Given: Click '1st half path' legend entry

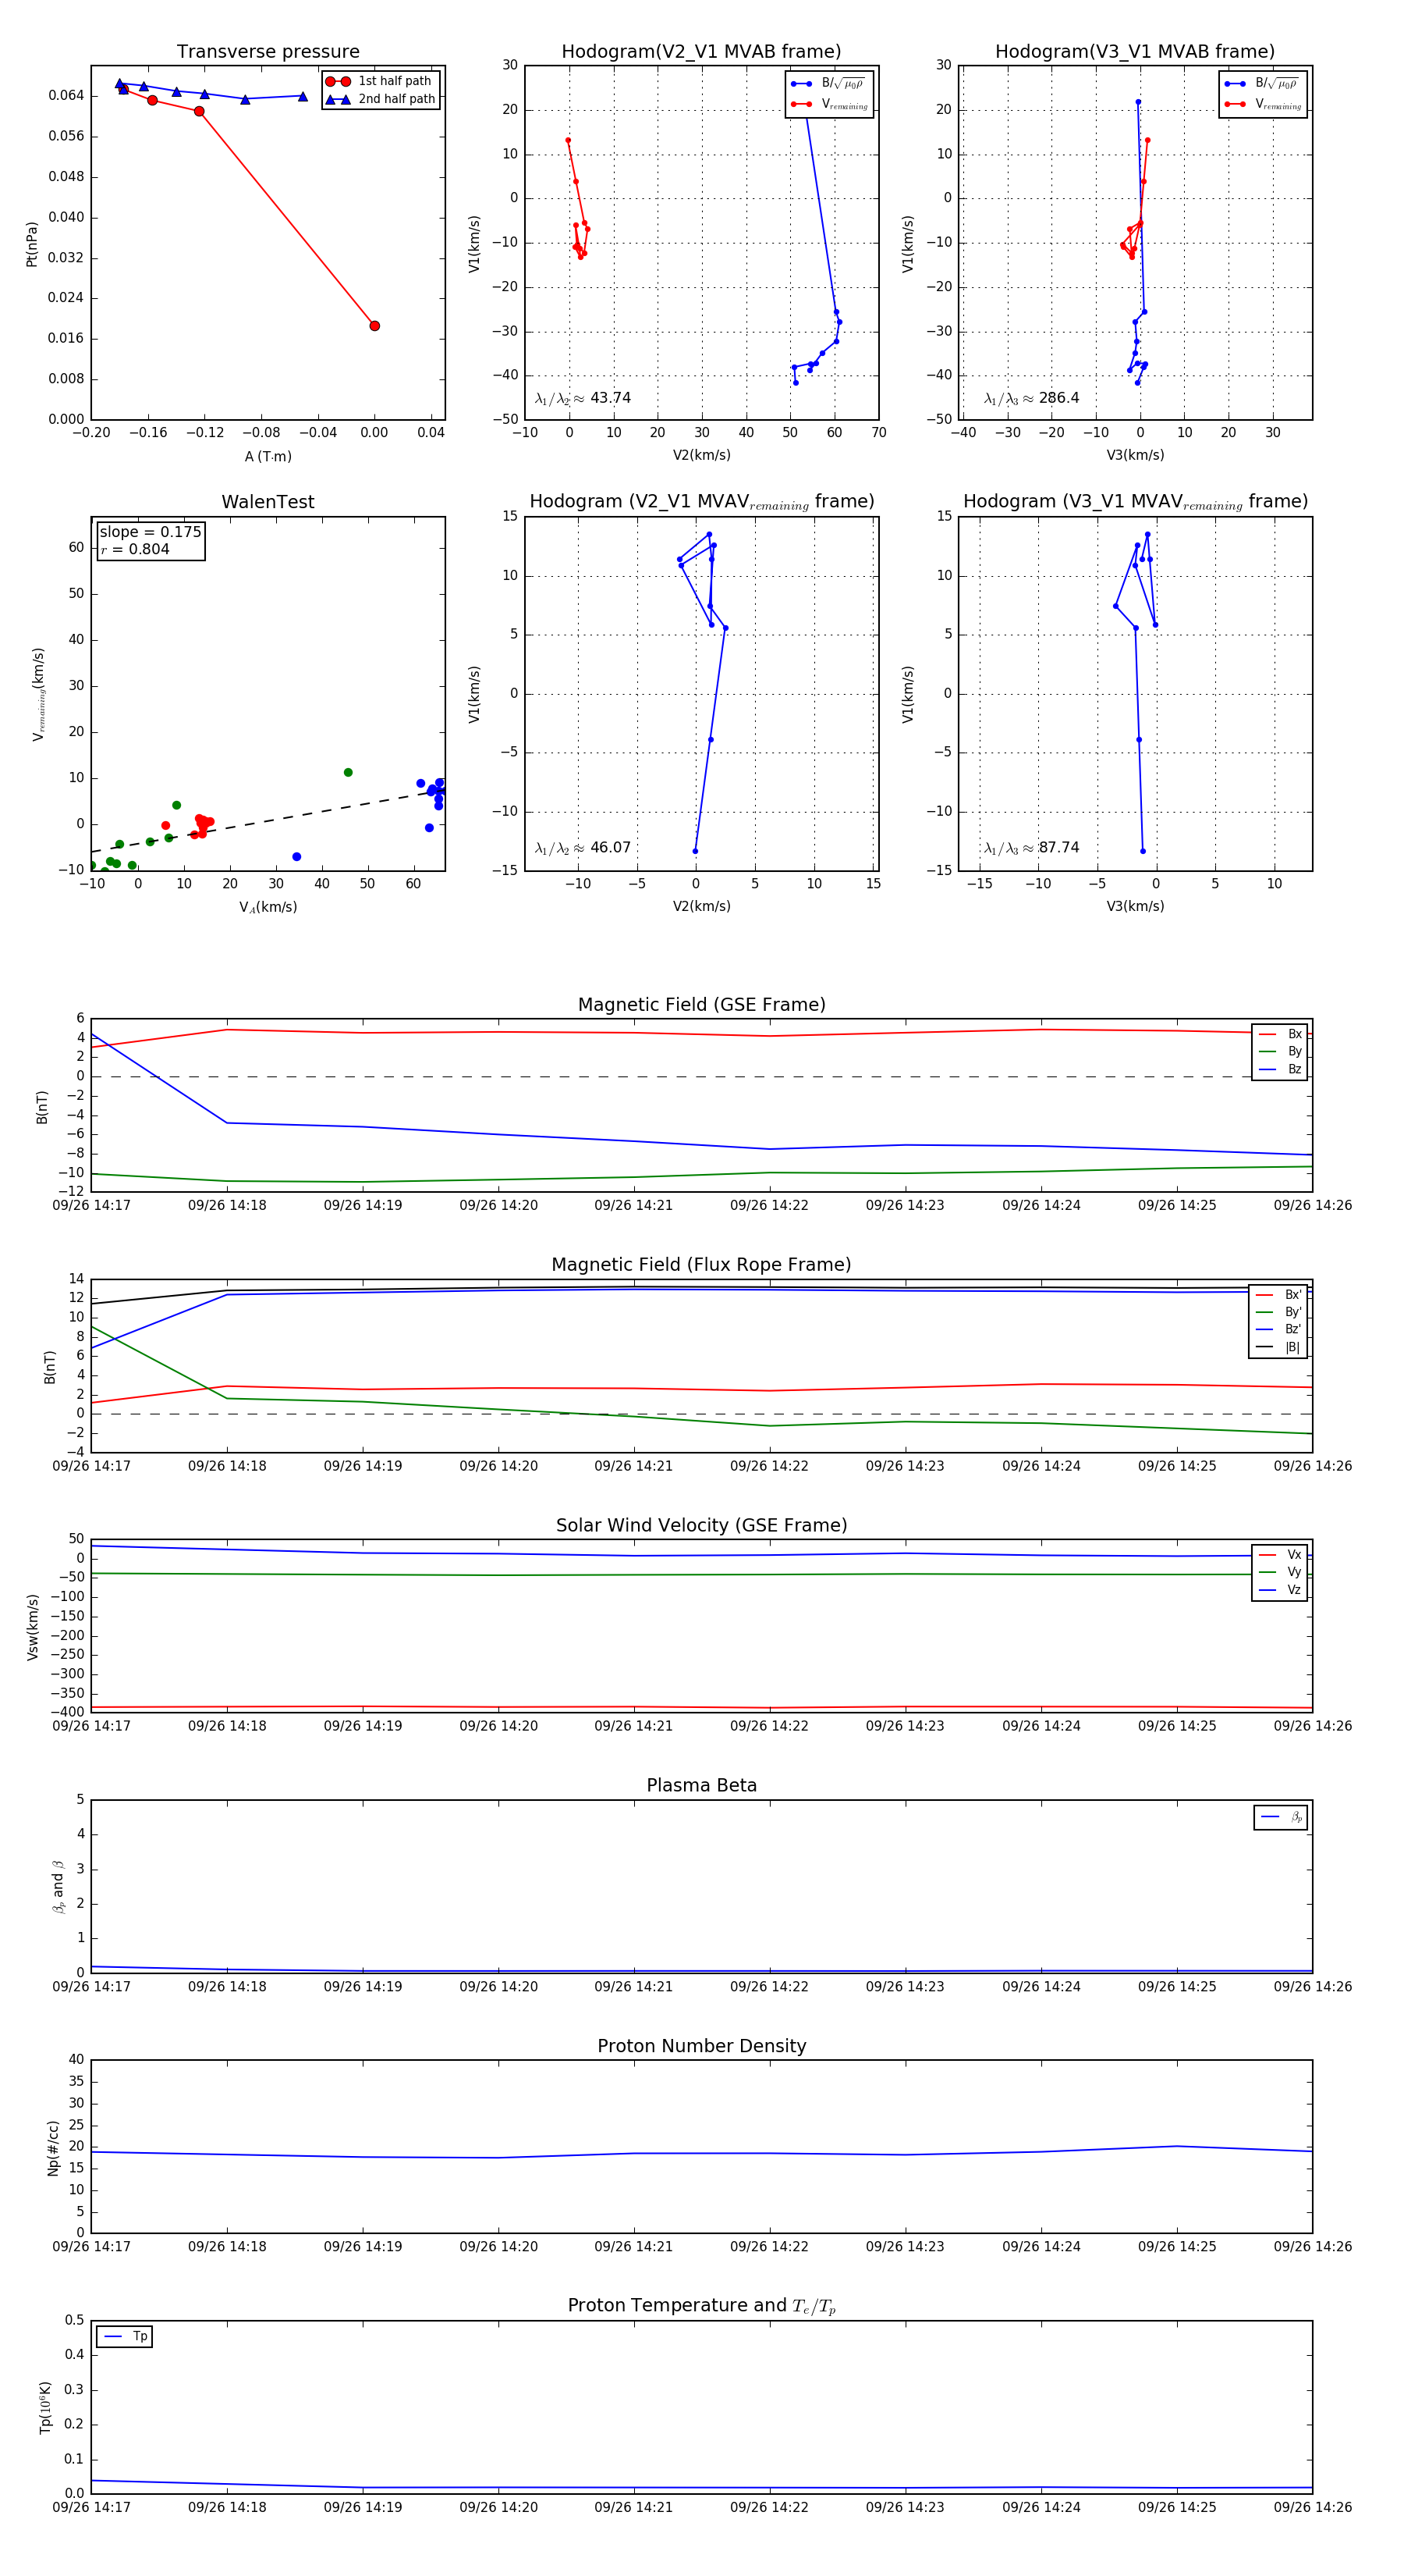Looking at the screenshot, I should click(x=380, y=81).
